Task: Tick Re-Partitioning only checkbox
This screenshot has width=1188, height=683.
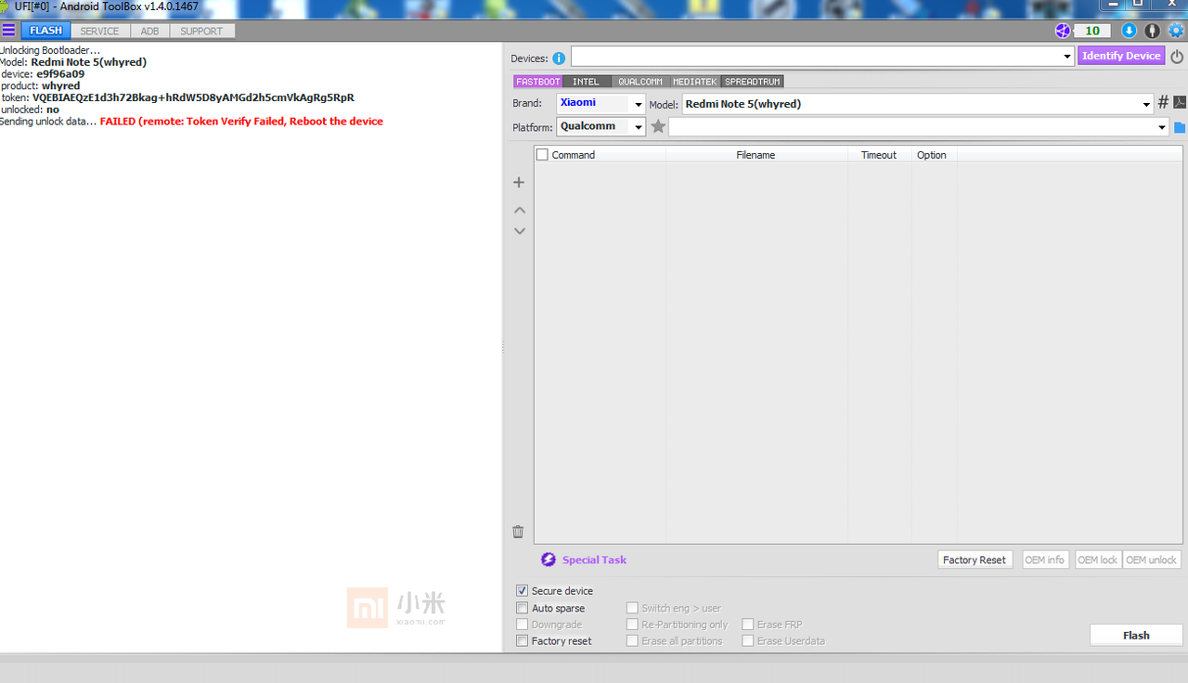Action: tap(632, 625)
